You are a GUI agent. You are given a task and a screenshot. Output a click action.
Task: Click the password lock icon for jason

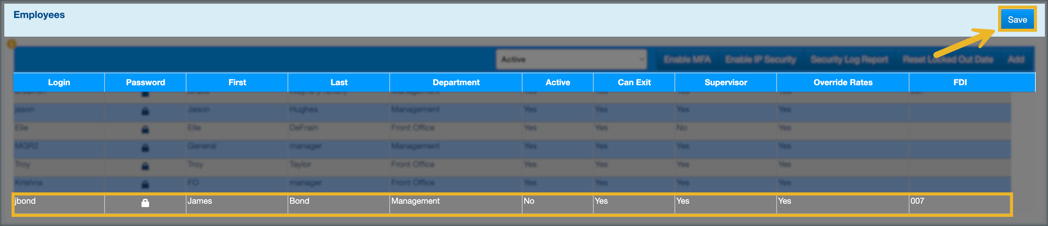point(145,111)
